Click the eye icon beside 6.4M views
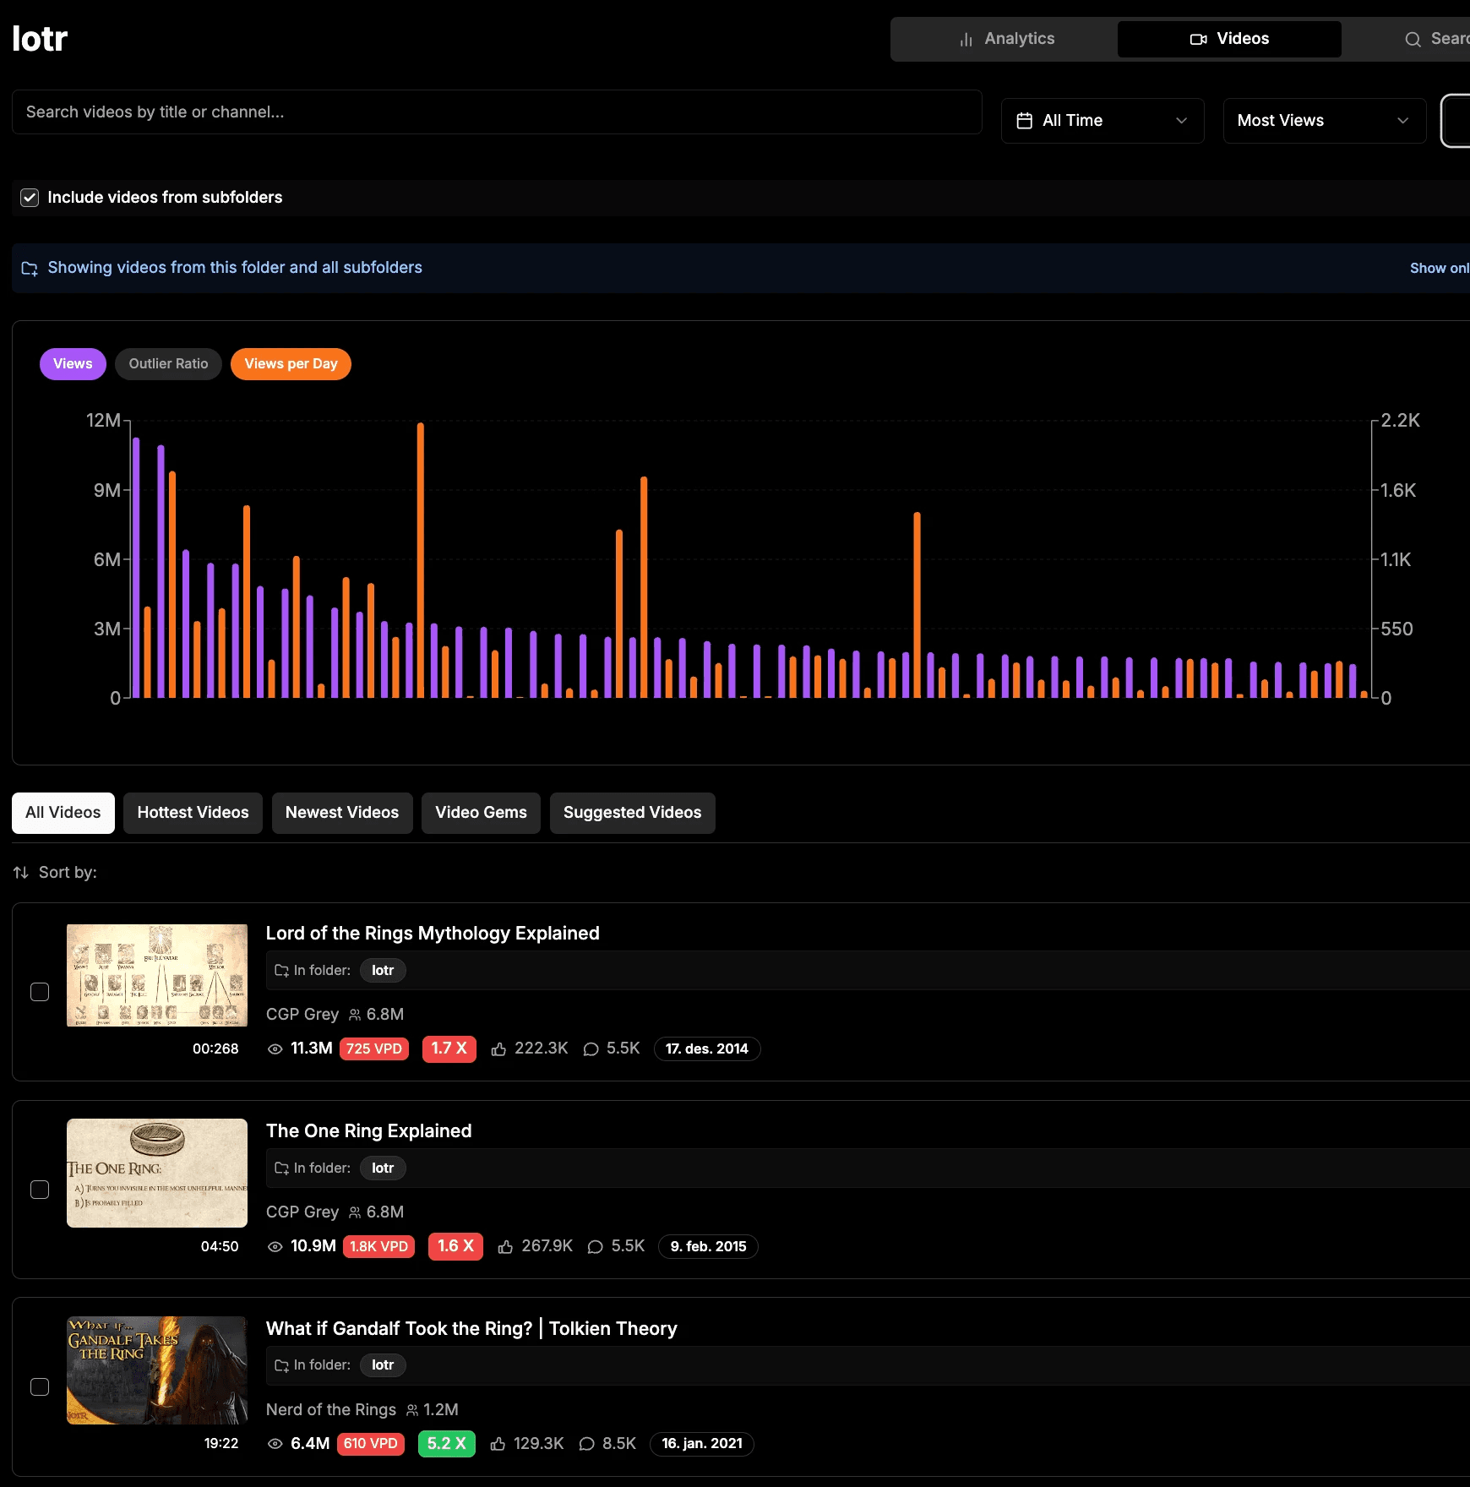The width and height of the screenshot is (1470, 1487). point(275,1444)
